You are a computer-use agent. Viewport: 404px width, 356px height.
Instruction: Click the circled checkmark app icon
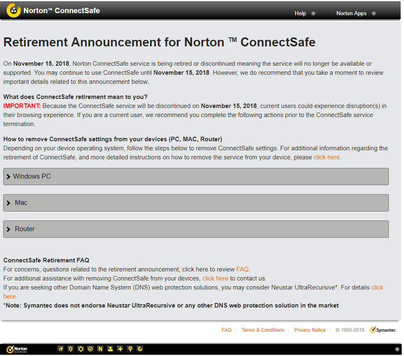90,349
